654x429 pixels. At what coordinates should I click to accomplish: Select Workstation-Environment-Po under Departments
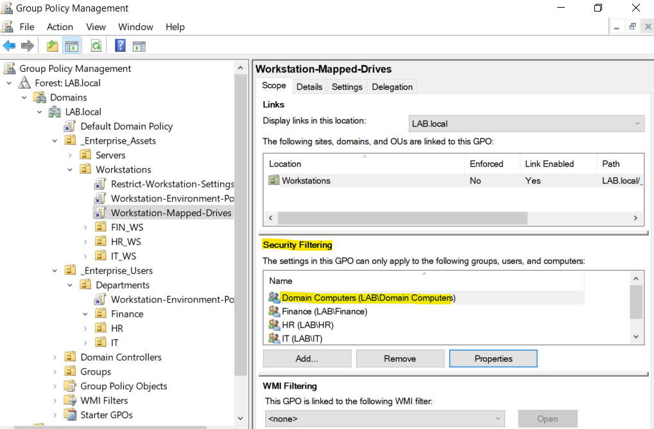(x=172, y=299)
